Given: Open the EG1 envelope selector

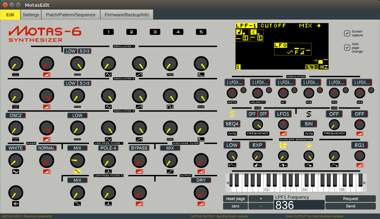Looking at the screenshot, I should [x=360, y=145].
